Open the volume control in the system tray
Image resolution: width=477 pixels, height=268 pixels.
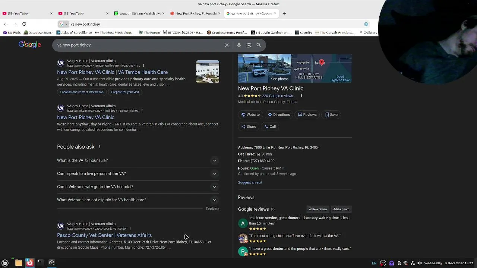[420, 263]
